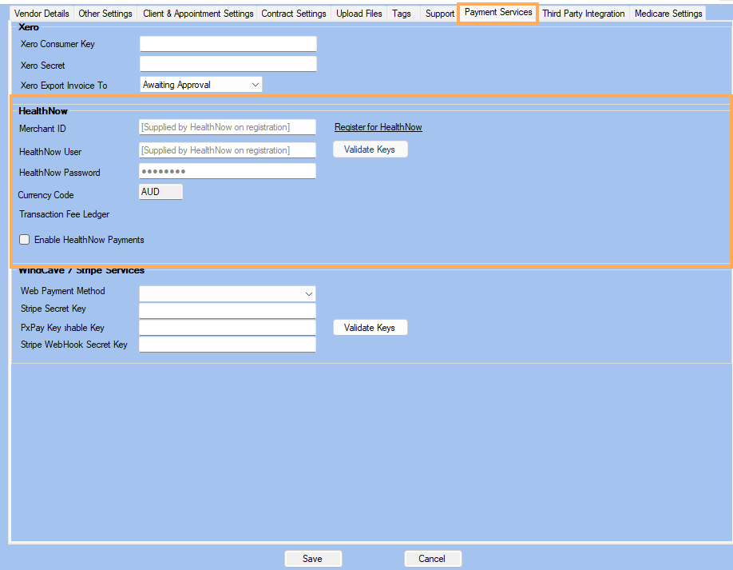The width and height of the screenshot is (733, 570).
Task: Click the HealthNow Validate Keys button
Action: (x=370, y=149)
